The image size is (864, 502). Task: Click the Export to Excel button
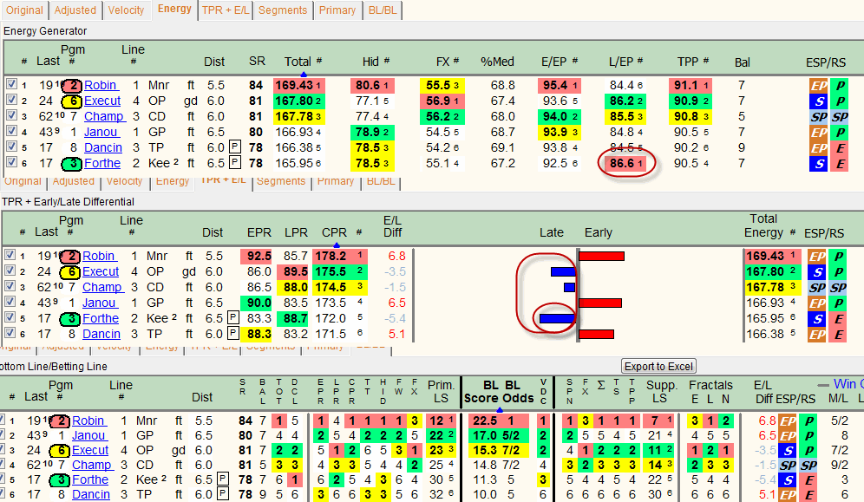tap(658, 367)
